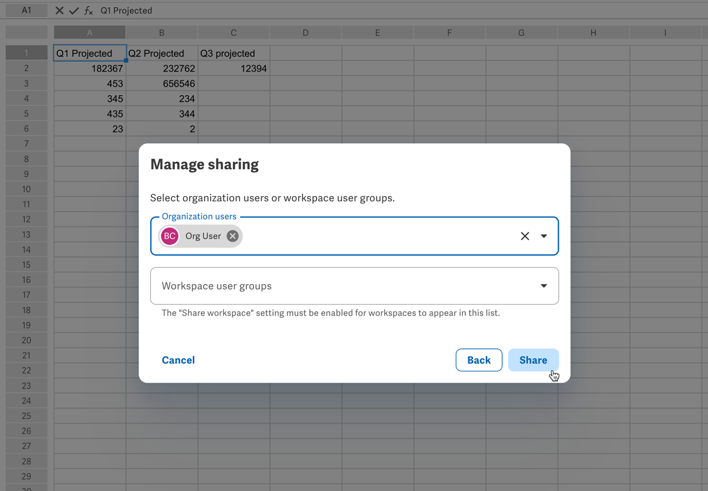Click the Back button
The width and height of the screenshot is (708, 491).
[x=479, y=360]
